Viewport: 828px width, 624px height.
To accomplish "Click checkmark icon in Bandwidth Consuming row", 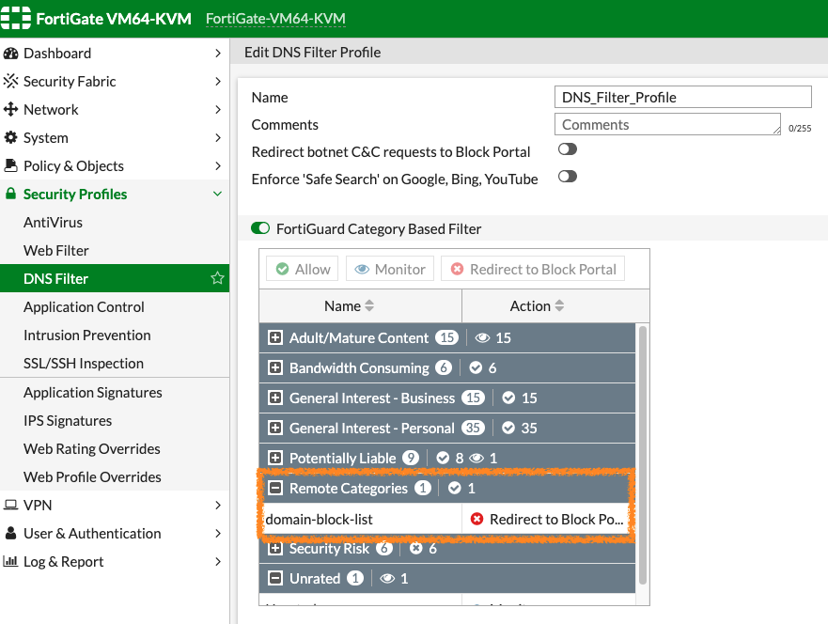I will (x=476, y=368).
